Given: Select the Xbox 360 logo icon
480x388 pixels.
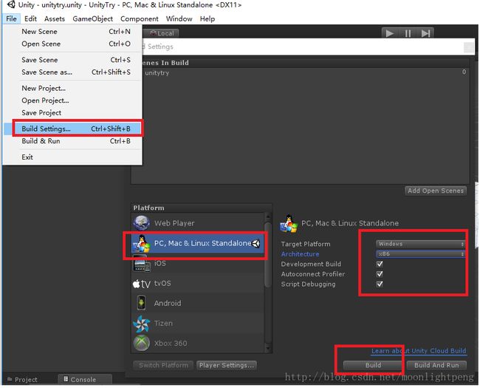Looking at the screenshot, I should pyautogui.click(x=142, y=343).
